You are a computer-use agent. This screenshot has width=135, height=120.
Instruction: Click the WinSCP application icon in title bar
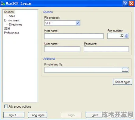(3, 4)
